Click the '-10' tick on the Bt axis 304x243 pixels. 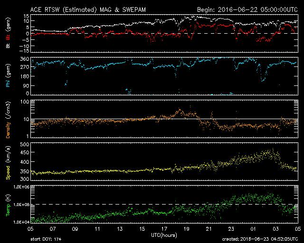click(25, 46)
